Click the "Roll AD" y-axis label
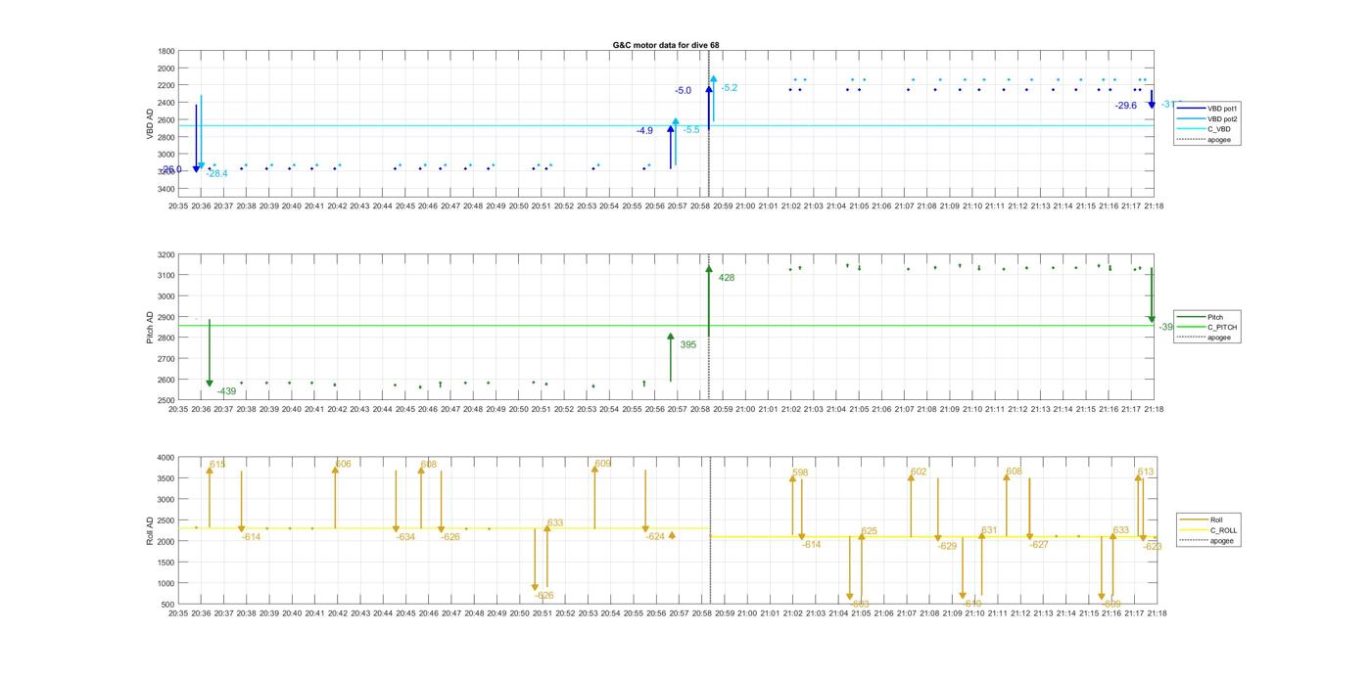Image resolution: width=1371 pixels, height=678 pixels. 150,530
